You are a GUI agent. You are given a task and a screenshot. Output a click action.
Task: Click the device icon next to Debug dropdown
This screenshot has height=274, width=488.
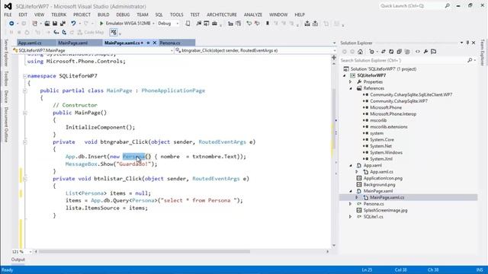point(188,24)
